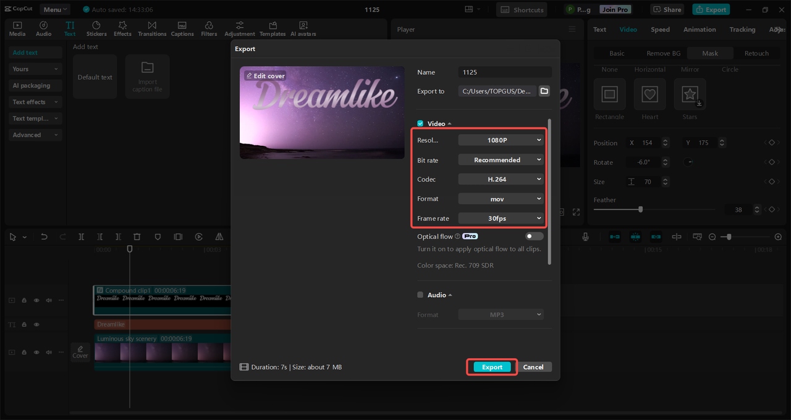Choose the Heart mask shape
Image resolution: width=791 pixels, height=420 pixels.
click(x=649, y=94)
